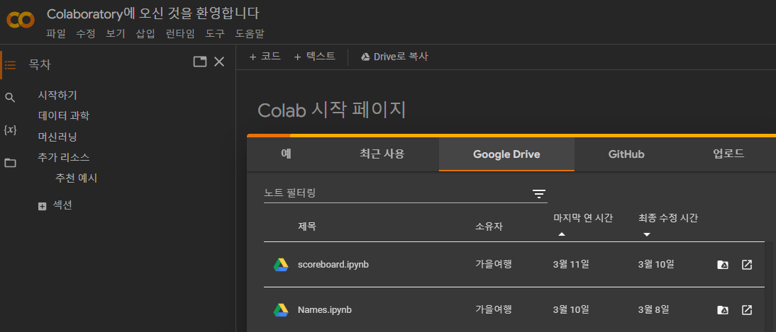Jump to 추천 예시 subsection
The height and width of the screenshot is (332, 776).
pos(76,178)
